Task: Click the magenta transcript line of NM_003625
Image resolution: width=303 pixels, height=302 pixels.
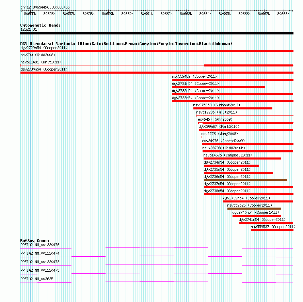Action: click(157, 282)
